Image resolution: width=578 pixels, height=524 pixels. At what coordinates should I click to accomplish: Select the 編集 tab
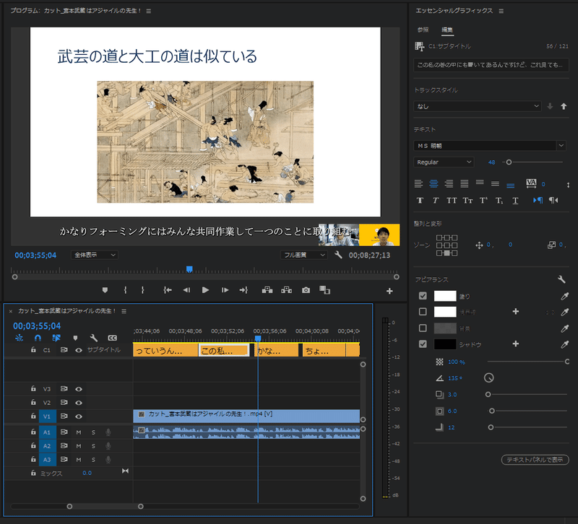point(447,30)
